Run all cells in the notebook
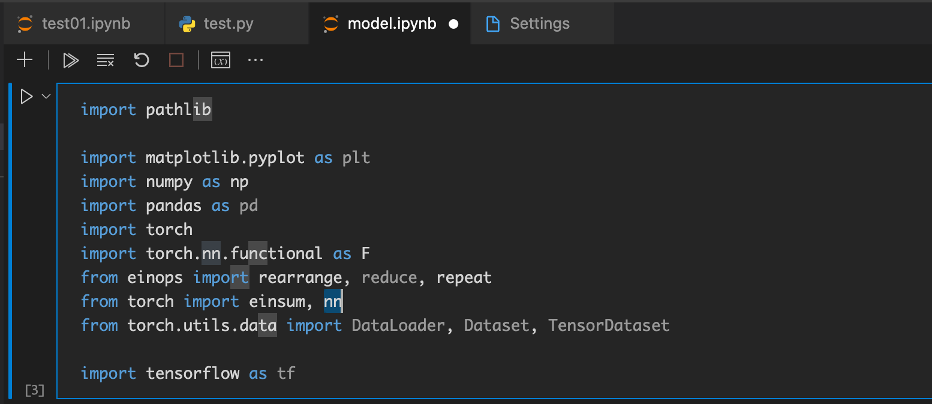 click(x=71, y=60)
